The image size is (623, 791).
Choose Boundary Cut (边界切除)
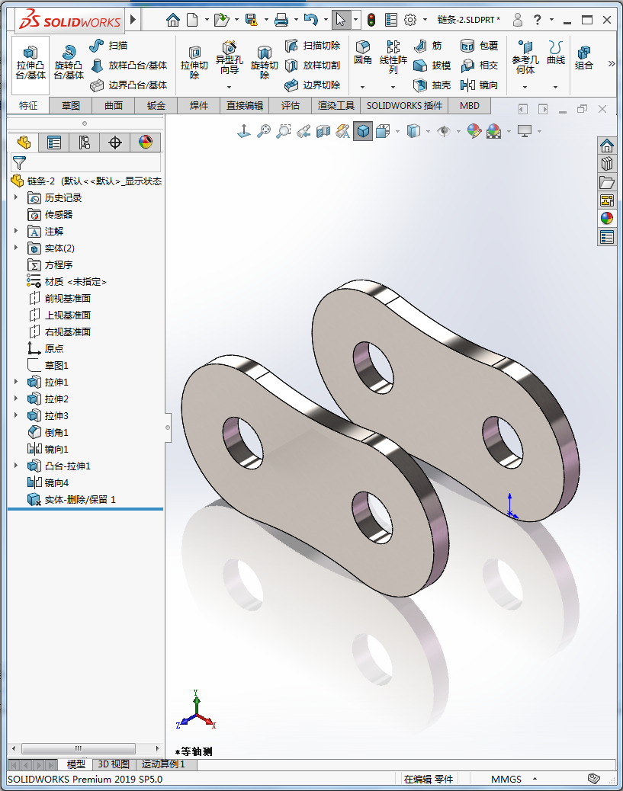click(313, 85)
